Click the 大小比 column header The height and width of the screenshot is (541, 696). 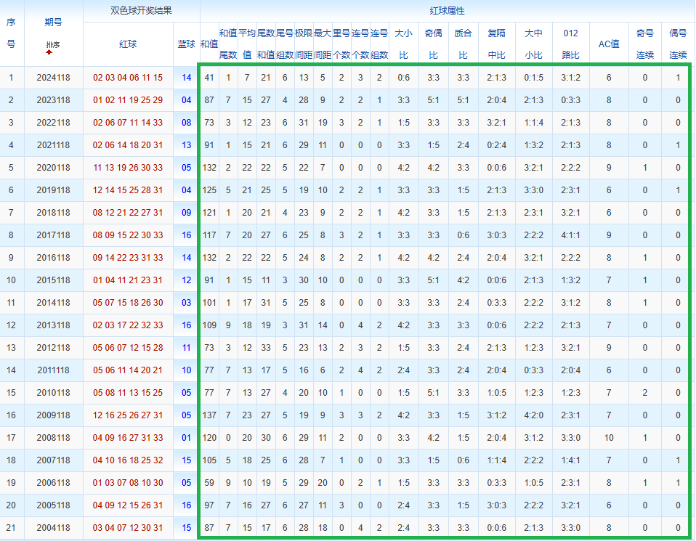403,44
